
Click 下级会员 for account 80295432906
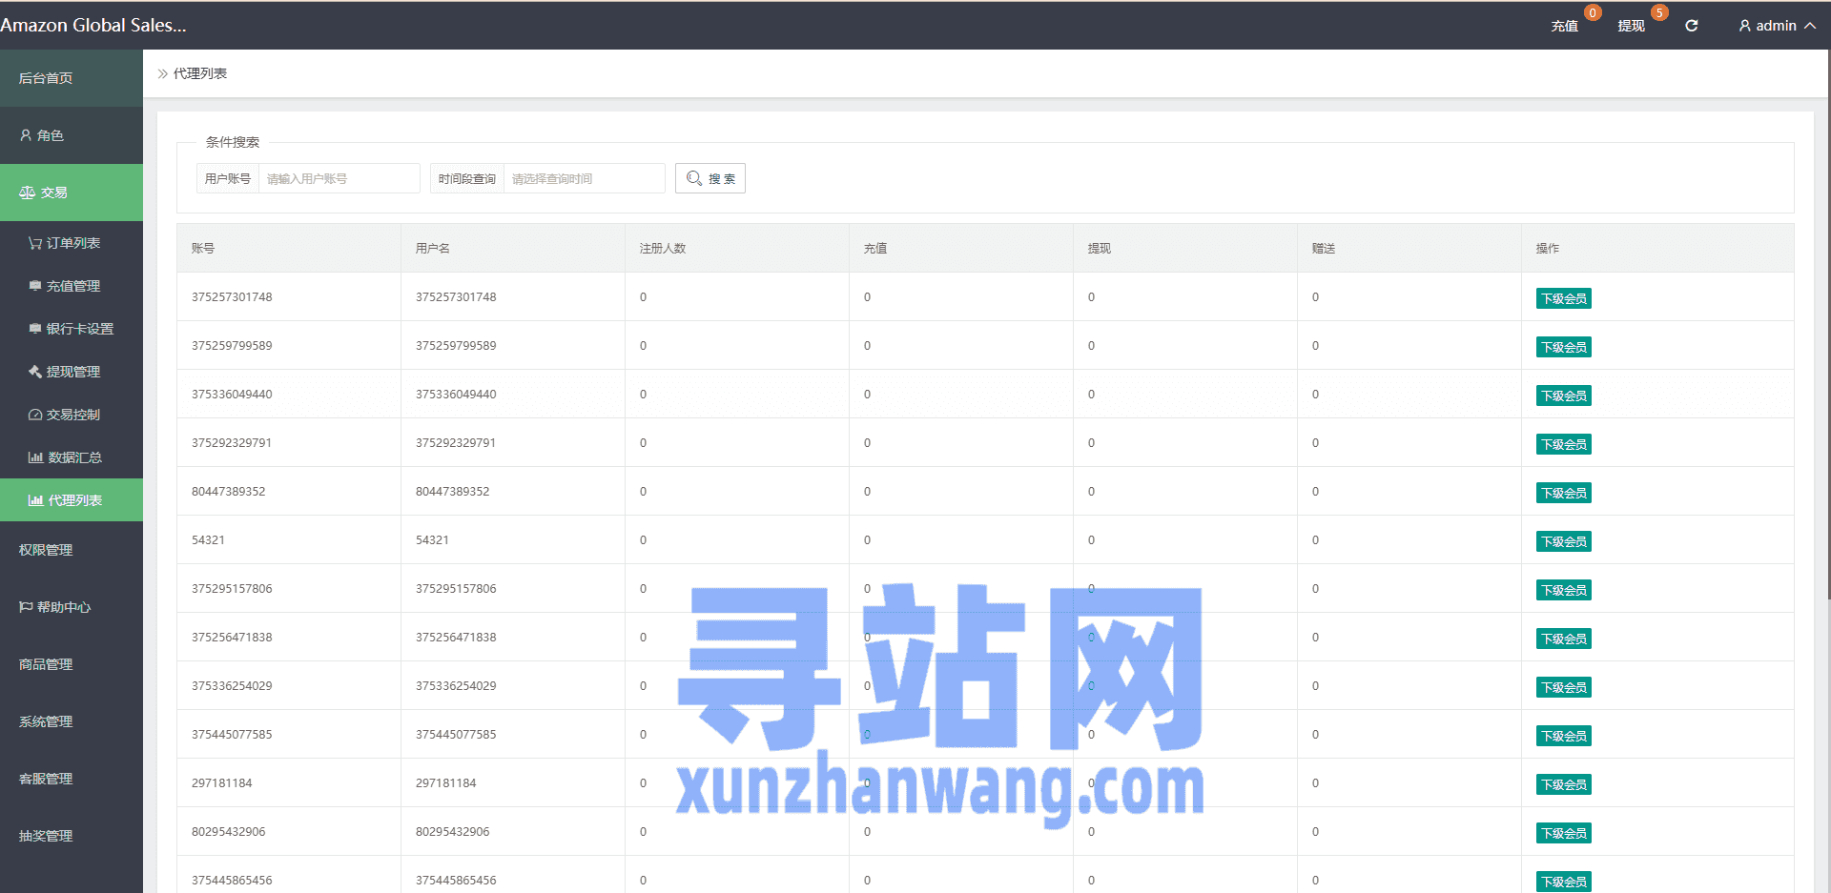1564,833
